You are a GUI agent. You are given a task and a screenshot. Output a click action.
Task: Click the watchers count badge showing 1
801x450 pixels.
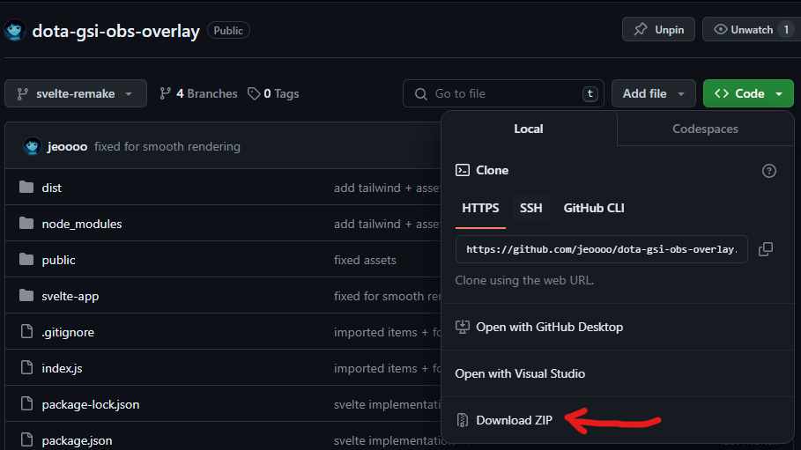786,30
